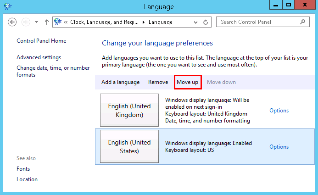Click Move down button
This screenshot has width=318, height=195.
pyautogui.click(x=221, y=82)
